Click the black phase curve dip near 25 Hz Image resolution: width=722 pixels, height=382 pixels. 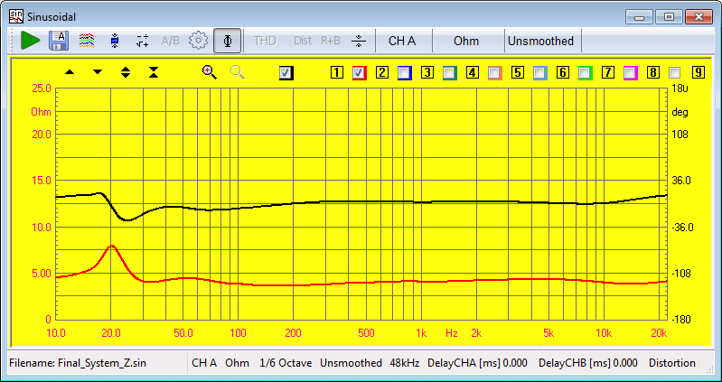[127, 219]
